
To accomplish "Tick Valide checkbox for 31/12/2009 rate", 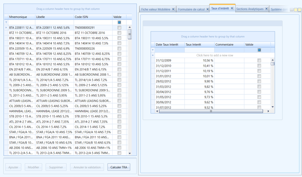I will click(259, 60).
